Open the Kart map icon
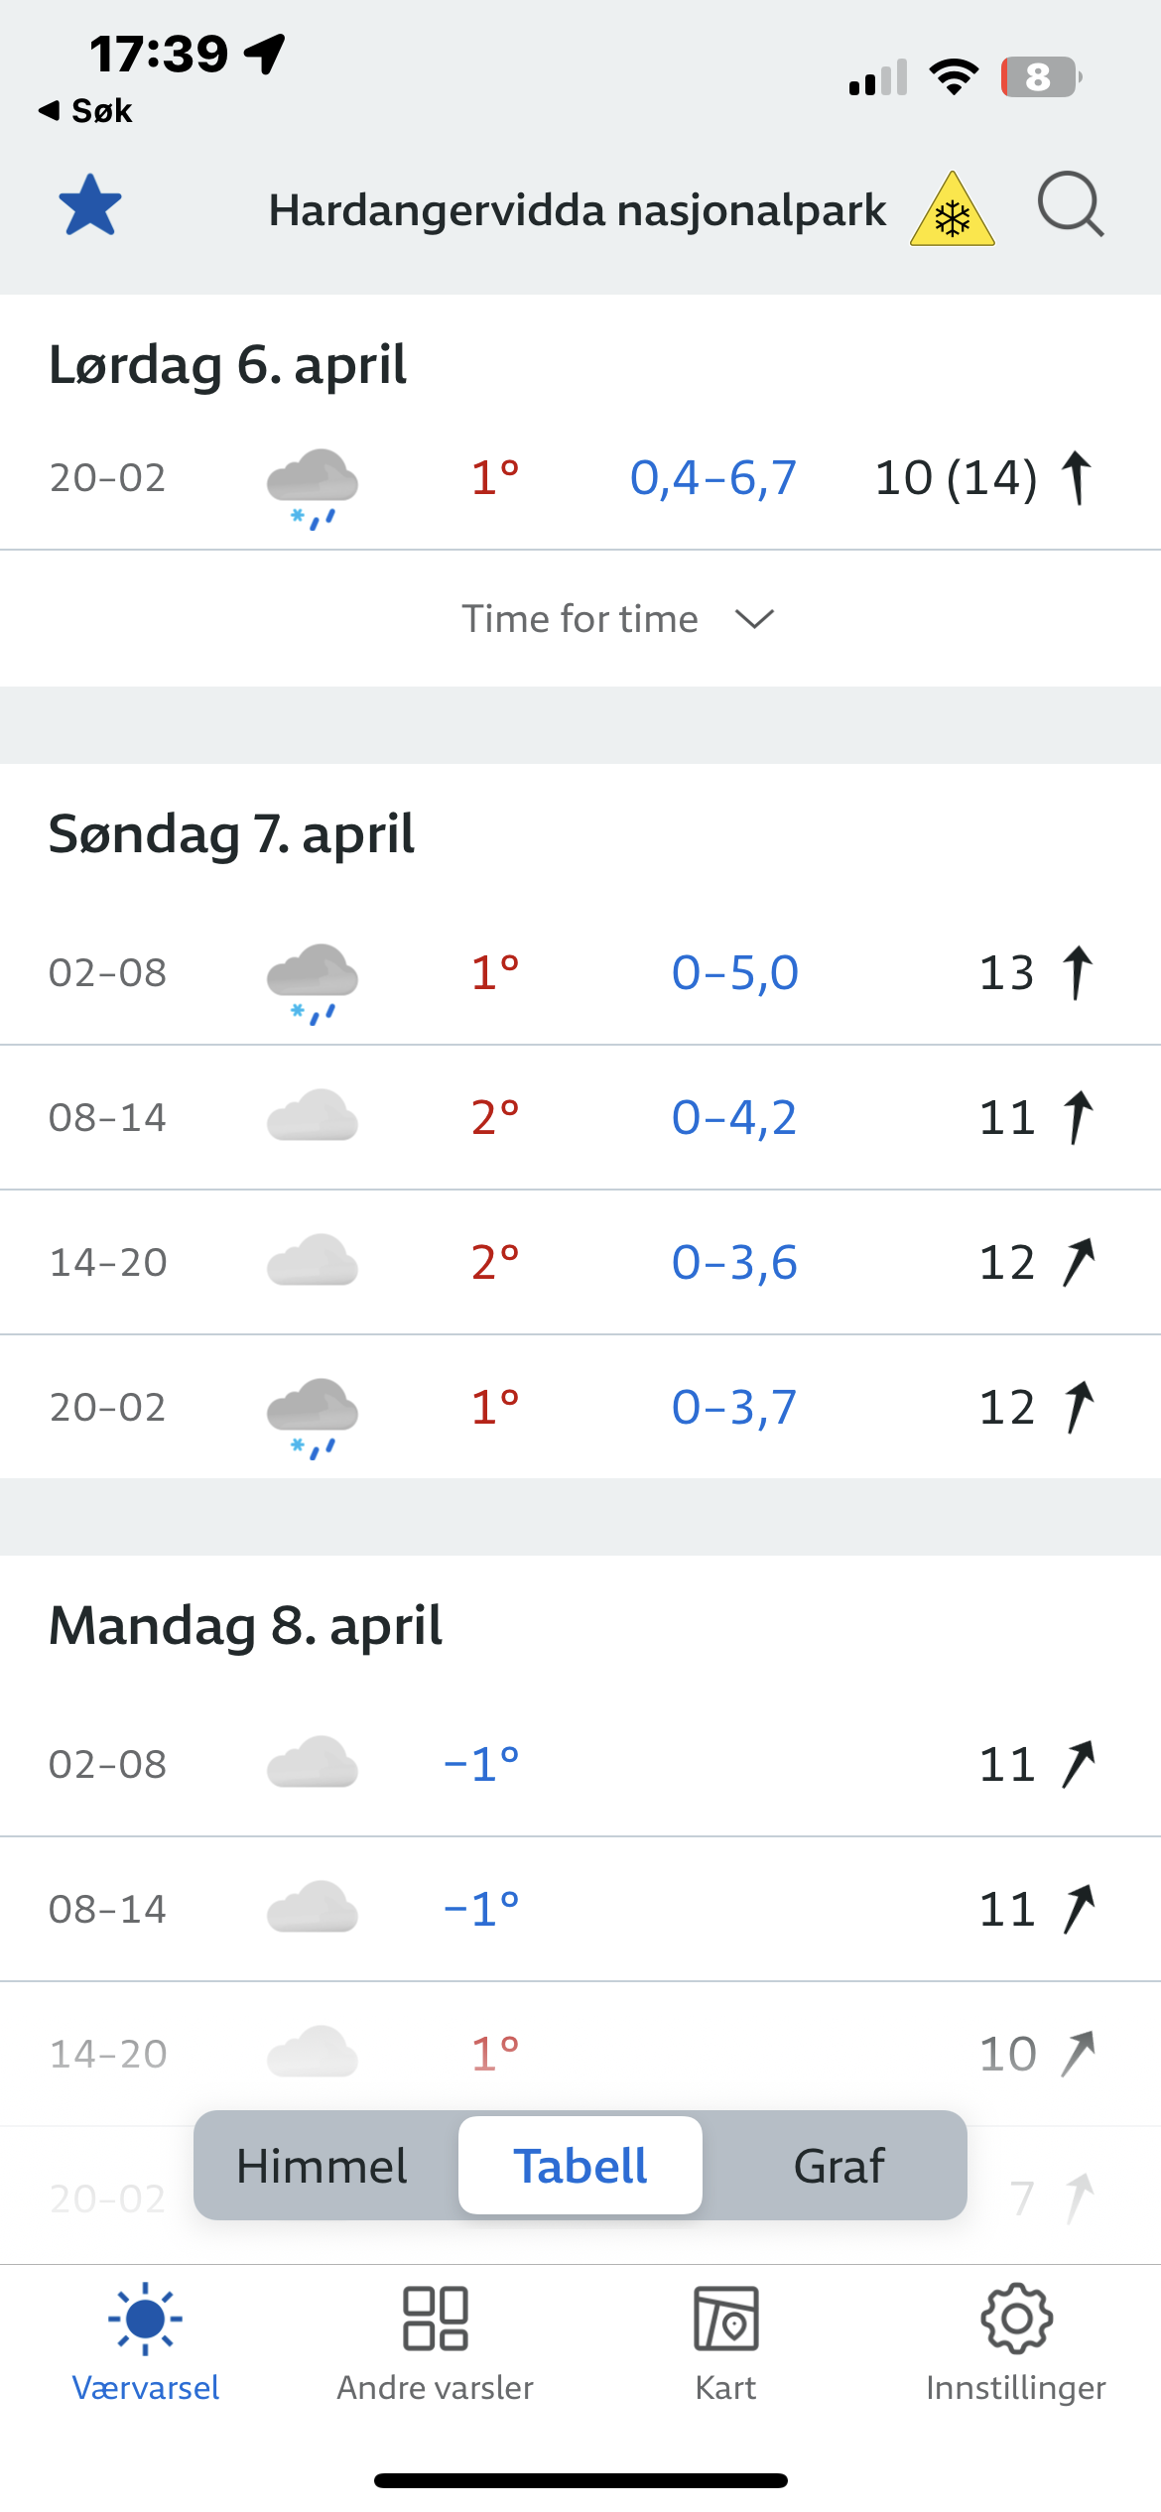 pyautogui.click(x=725, y=2341)
